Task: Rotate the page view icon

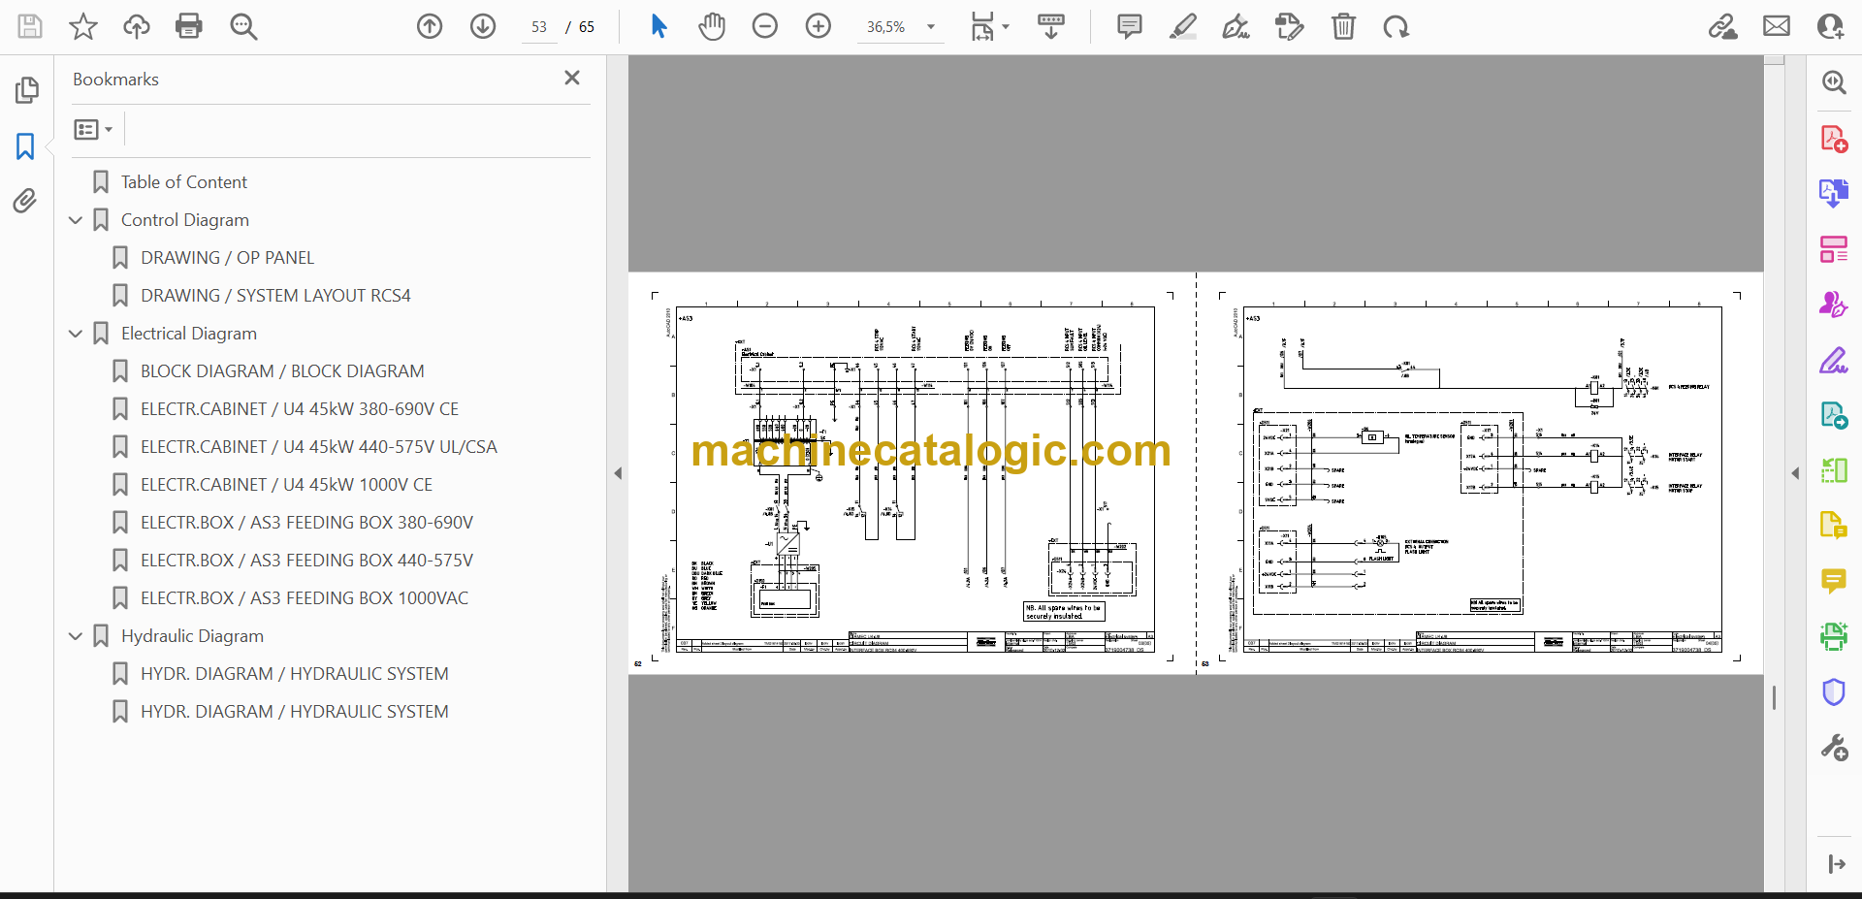Action: (1396, 26)
